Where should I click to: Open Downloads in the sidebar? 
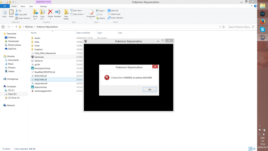point(13,41)
